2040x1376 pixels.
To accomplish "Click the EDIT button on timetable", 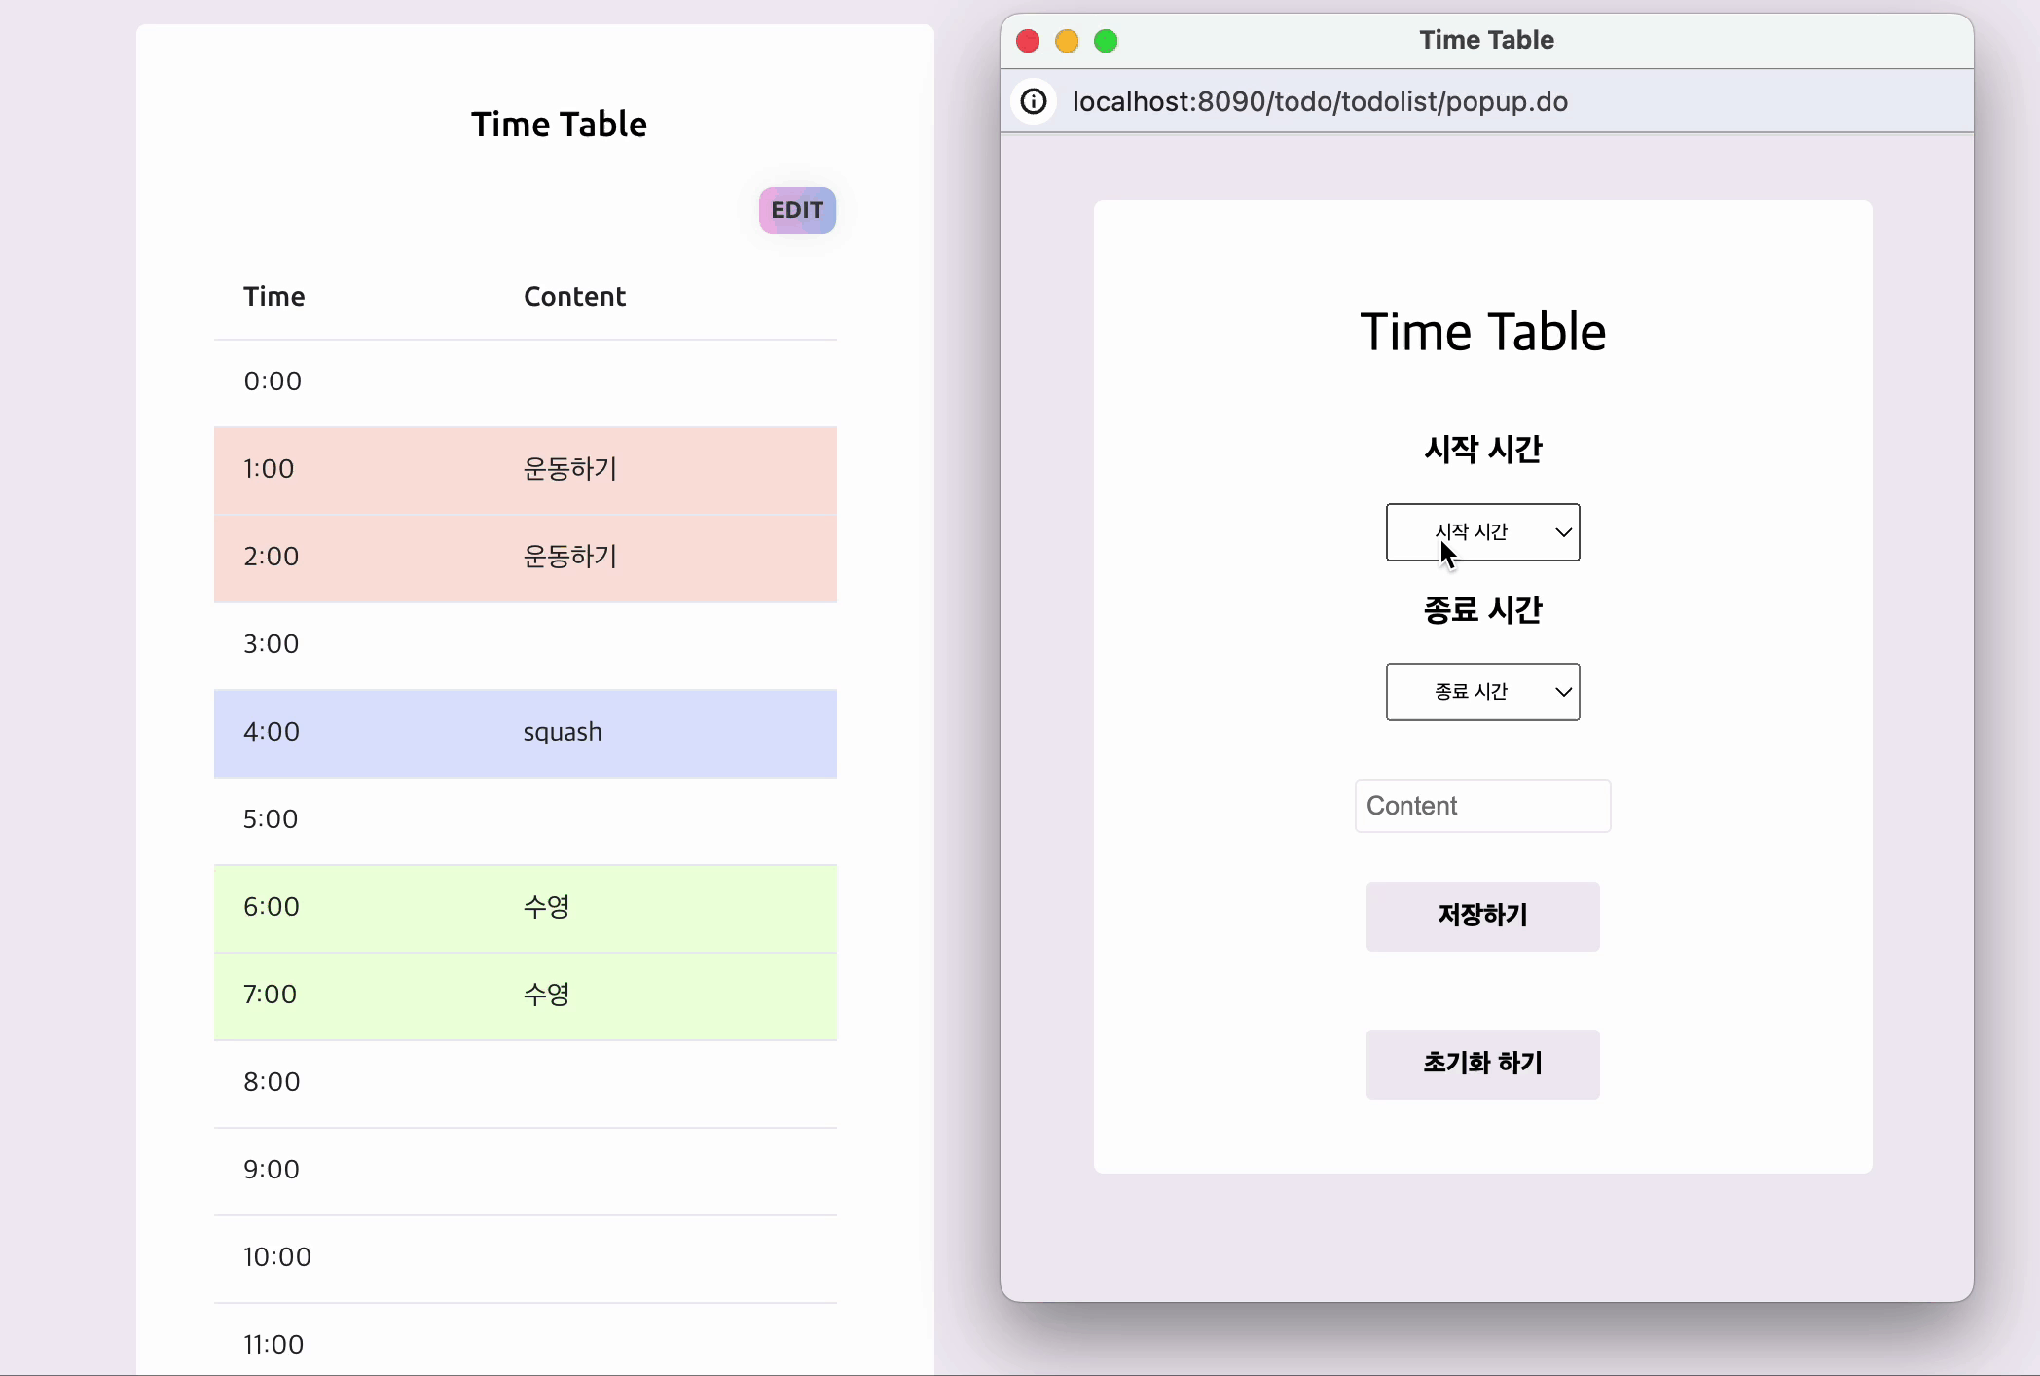I will pos(797,210).
